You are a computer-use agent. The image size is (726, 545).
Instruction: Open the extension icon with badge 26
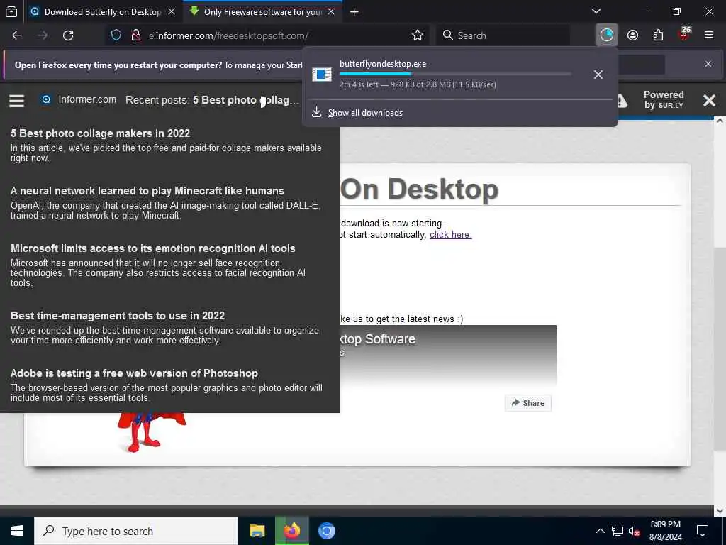coord(684,34)
